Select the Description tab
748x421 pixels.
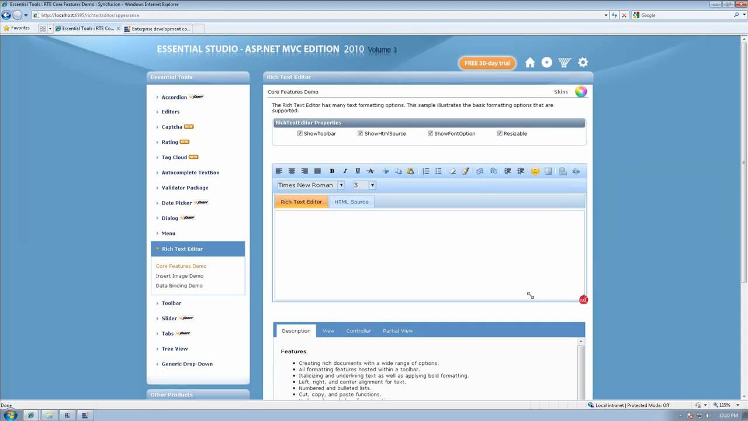click(296, 331)
